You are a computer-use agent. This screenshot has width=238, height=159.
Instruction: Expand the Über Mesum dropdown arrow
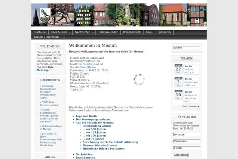point(70,32)
